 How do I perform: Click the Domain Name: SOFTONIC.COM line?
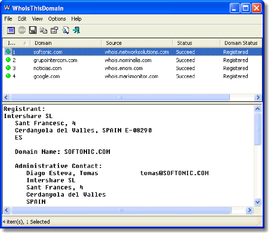point(62,152)
